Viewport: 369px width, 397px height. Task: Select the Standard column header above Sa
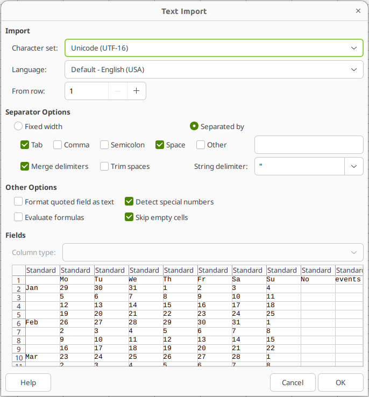[249, 271]
